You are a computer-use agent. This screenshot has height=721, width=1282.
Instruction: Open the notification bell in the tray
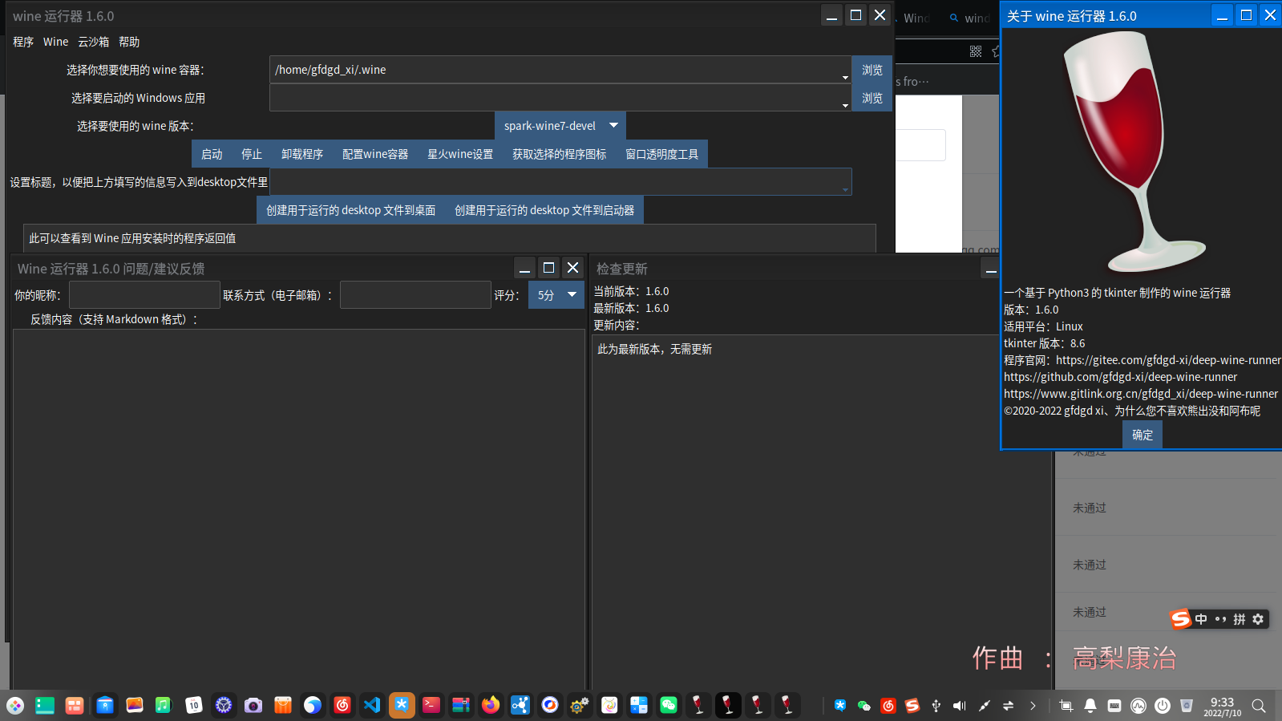point(1090,706)
